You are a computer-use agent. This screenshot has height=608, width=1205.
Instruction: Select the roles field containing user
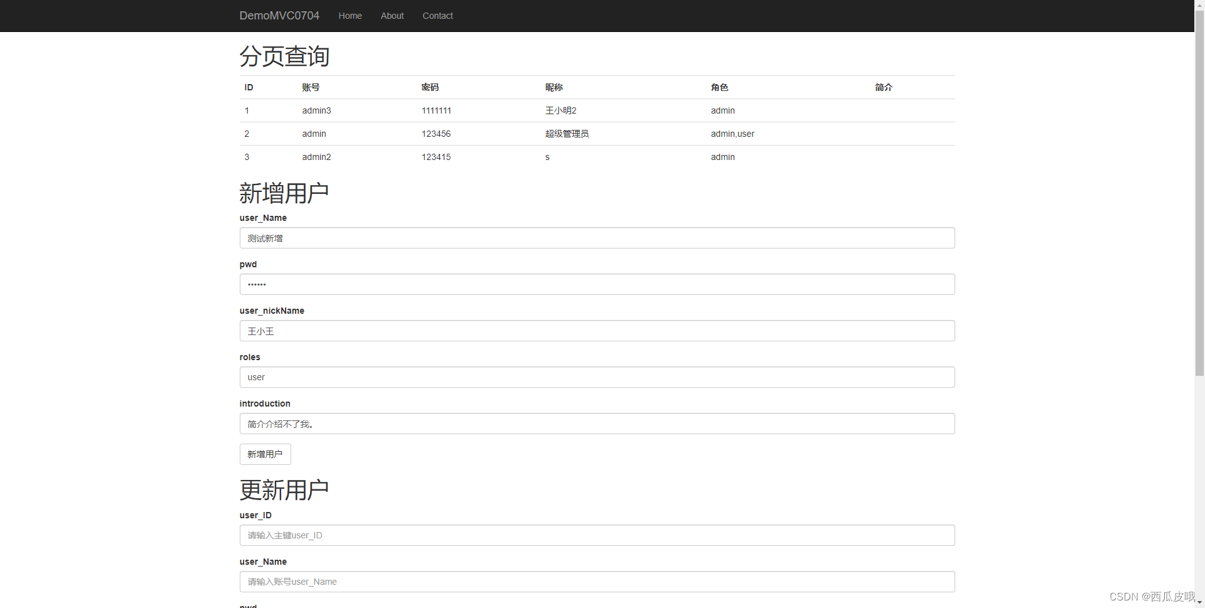pos(596,377)
